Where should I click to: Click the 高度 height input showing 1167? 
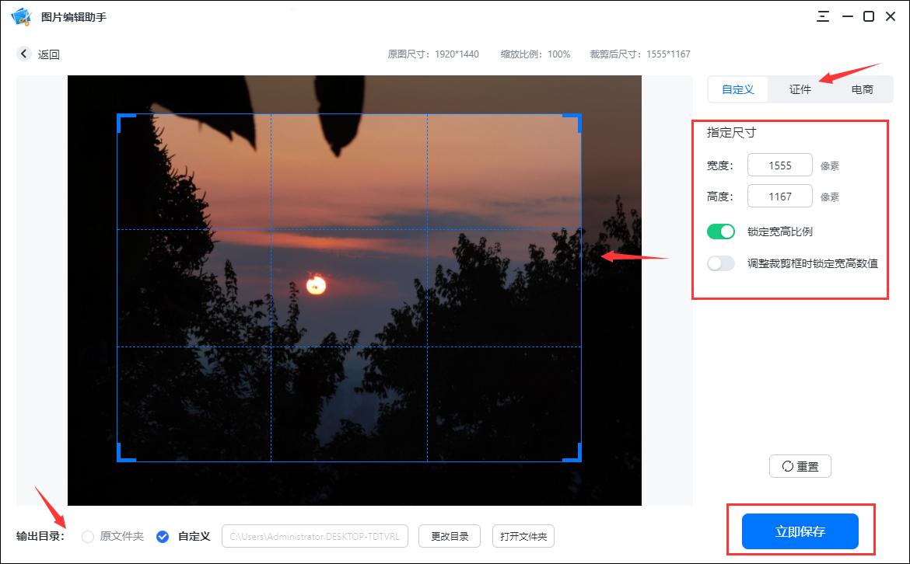[x=779, y=196]
